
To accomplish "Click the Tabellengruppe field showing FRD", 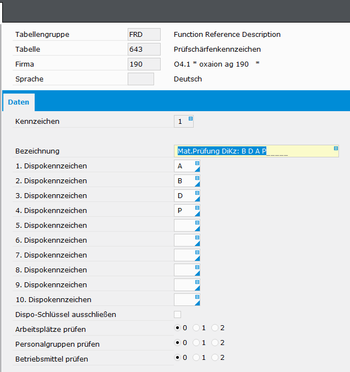I will (x=144, y=35).
